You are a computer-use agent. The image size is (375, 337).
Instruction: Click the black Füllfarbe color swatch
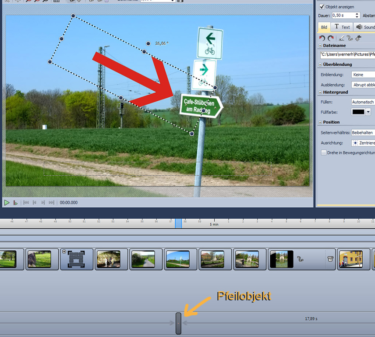[358, 112]
